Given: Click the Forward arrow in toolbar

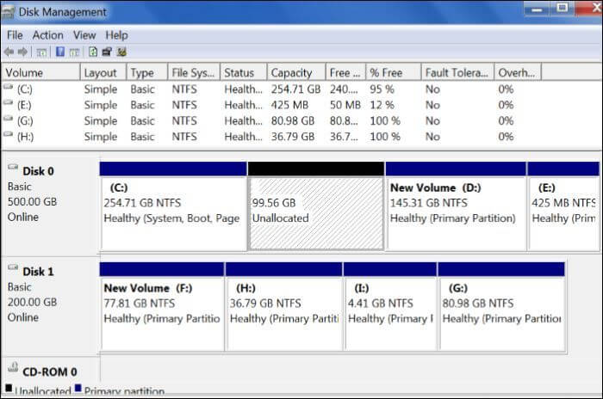Looking at the screenshot, I should (23, 52).
